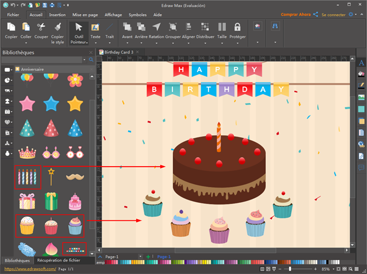Switch to Mise en page tab
367x274 pixels.
point(84,15)
